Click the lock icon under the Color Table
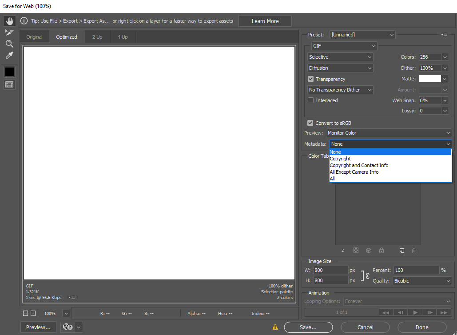The width and height of the screenshot is (457, 335). (381, 251)
